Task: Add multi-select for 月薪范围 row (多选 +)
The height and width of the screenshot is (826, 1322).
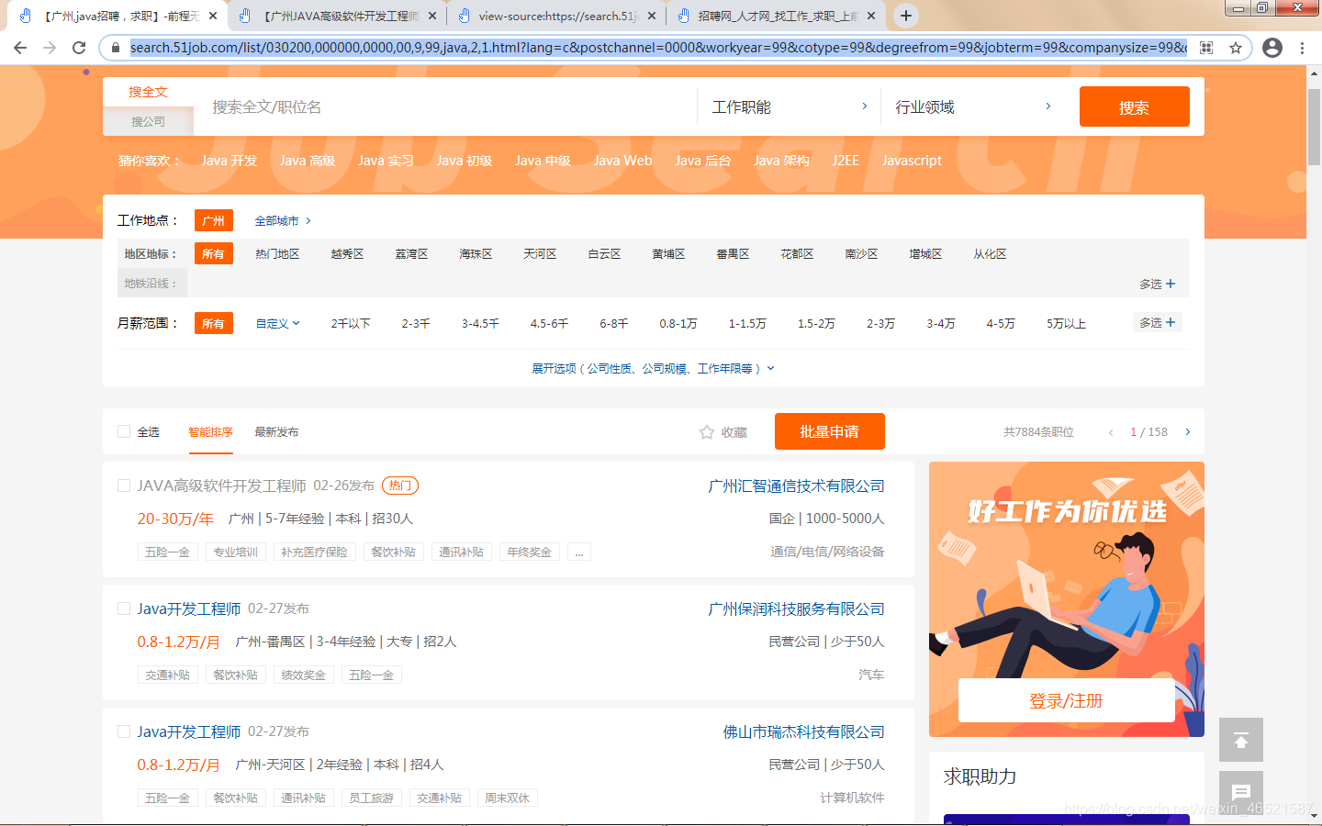Action: coord(1158,323)
